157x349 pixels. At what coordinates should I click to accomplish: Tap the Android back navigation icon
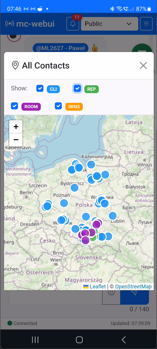[124, 340]
